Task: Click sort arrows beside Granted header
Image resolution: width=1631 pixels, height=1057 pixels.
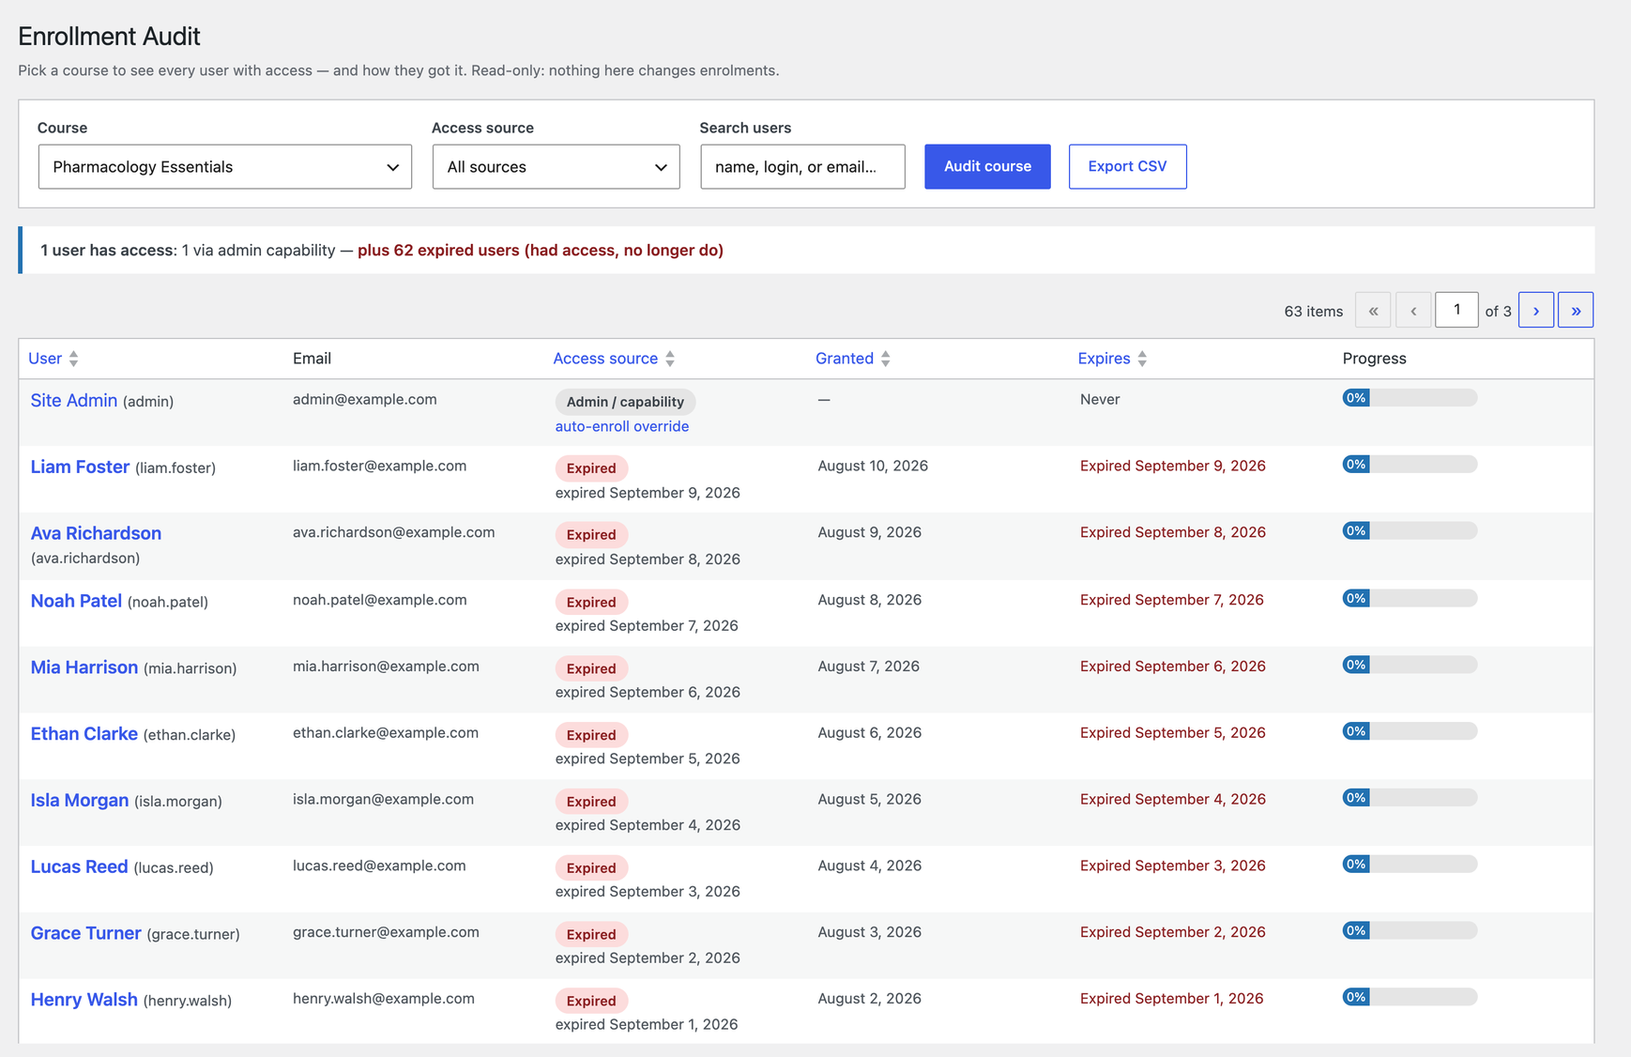Action: (x=885, y=359)
